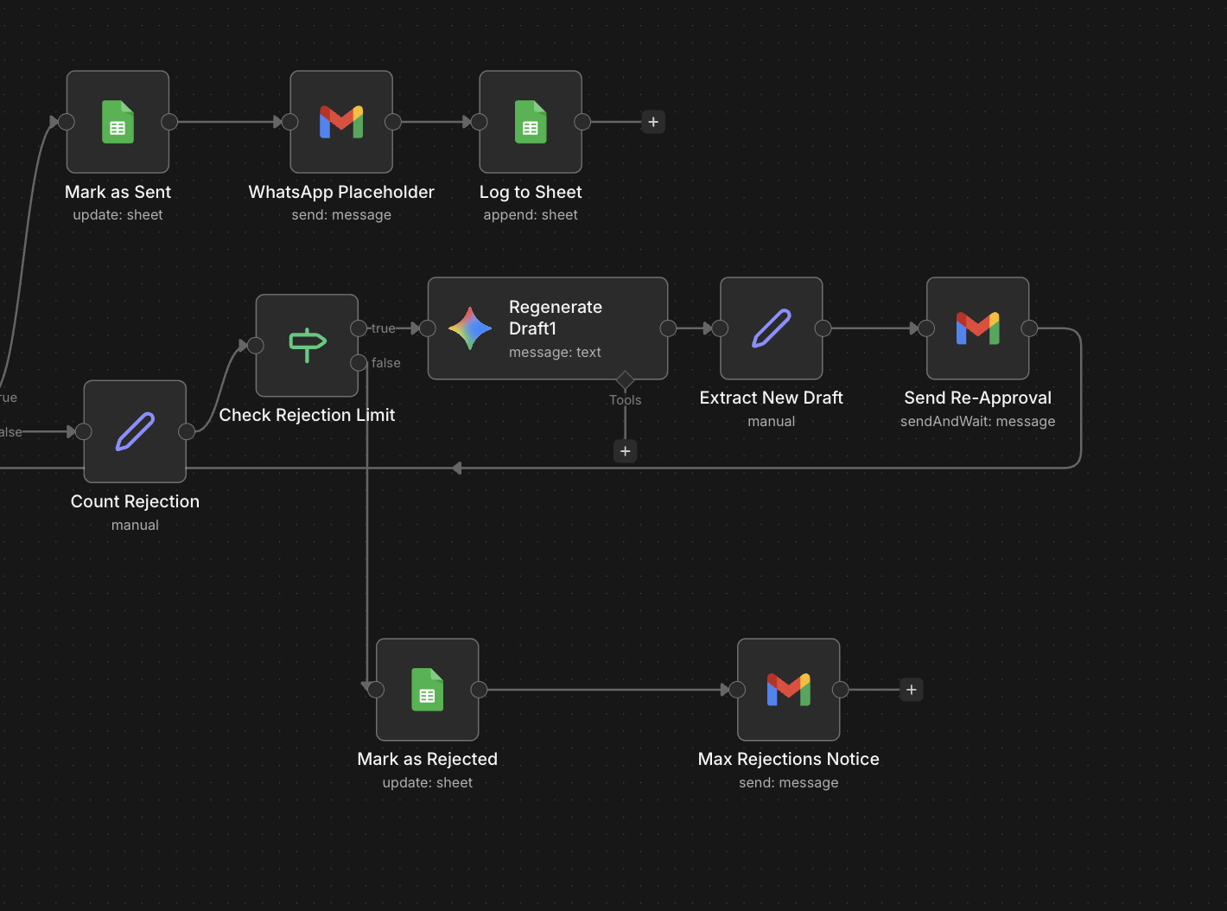Click the 'Regenerate Draft1' title text

coord(556,317)
